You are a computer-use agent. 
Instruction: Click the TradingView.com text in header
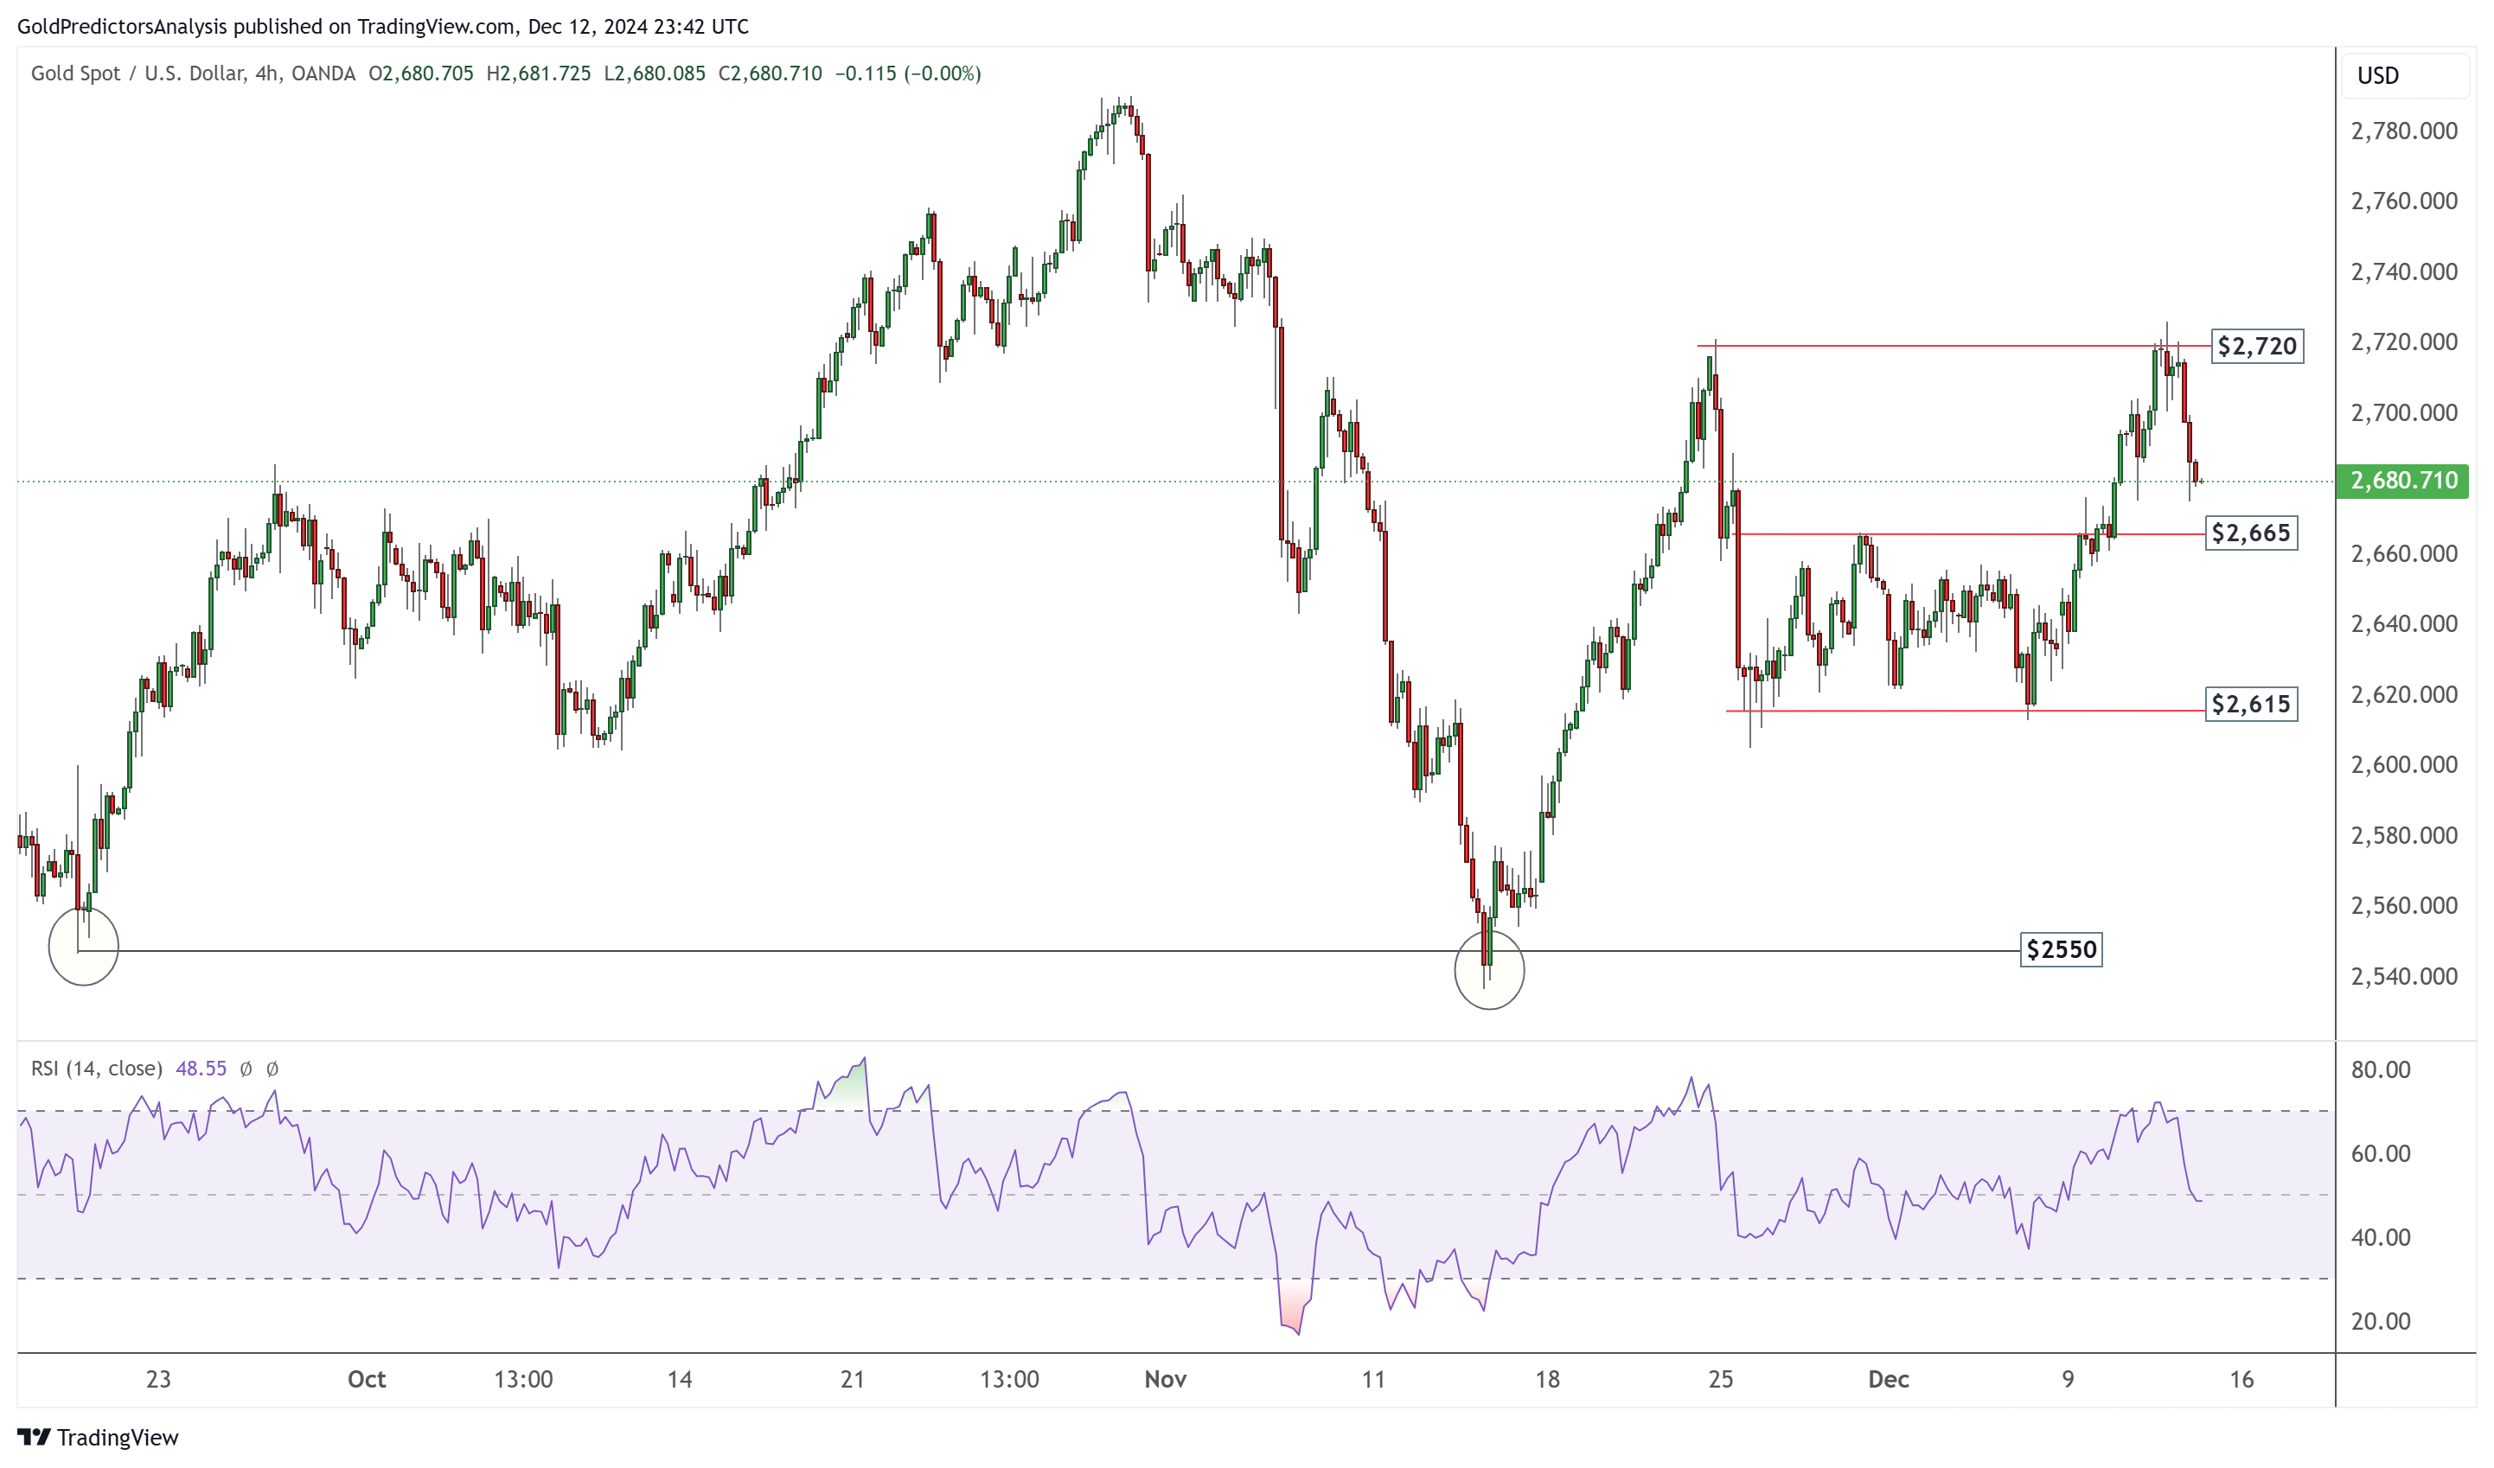coord(436,27)
